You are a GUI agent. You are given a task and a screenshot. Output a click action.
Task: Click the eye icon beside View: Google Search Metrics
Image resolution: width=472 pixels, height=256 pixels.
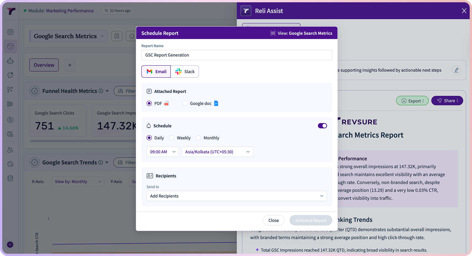tap(273, 33)
